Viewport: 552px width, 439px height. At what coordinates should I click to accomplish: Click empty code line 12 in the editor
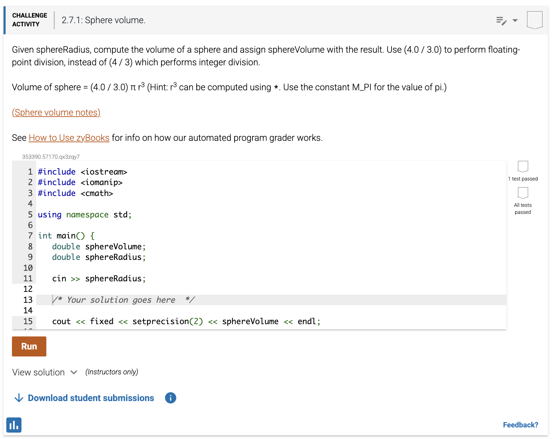(271, 289)
